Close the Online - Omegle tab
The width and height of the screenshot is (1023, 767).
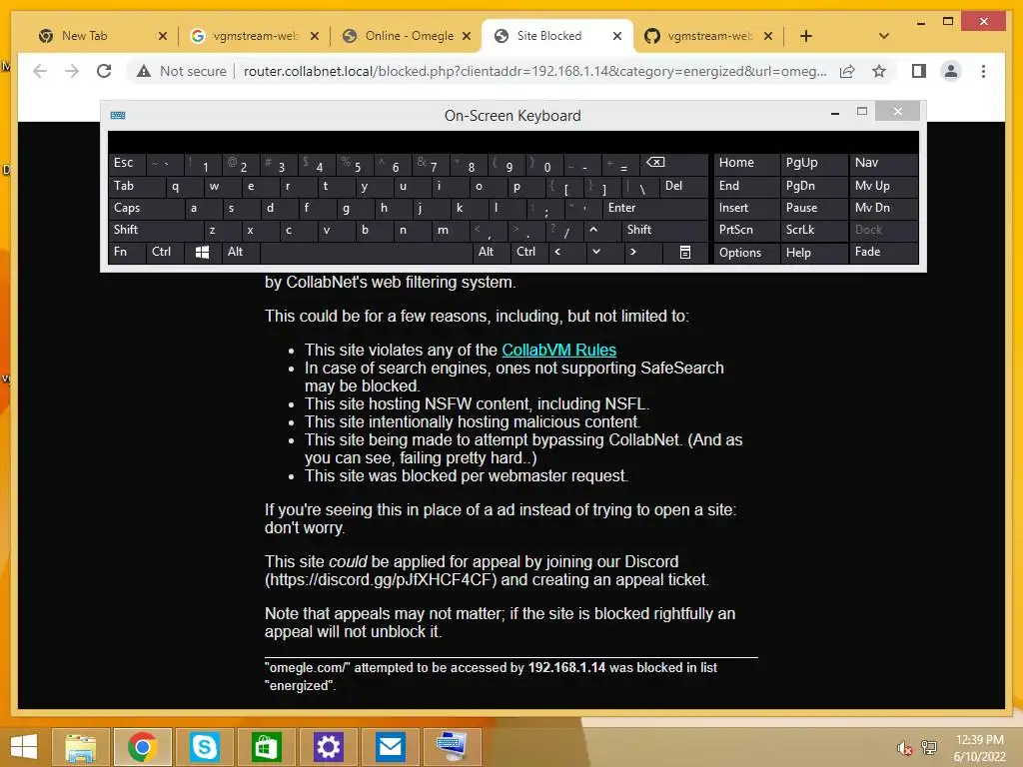tap(467, 36)
